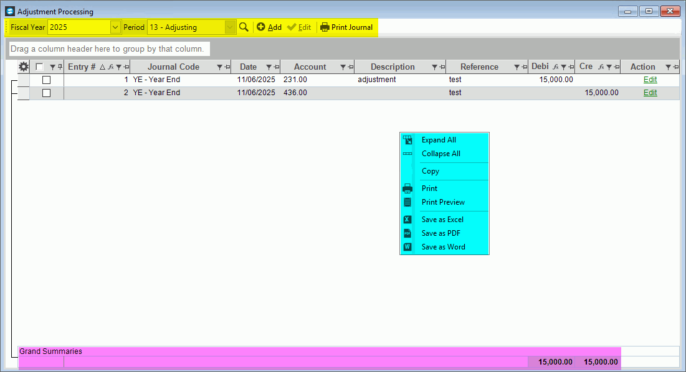Choose Expand All from context menu
Viewport: 686px width, 372px height.
[x=439, y=140]
